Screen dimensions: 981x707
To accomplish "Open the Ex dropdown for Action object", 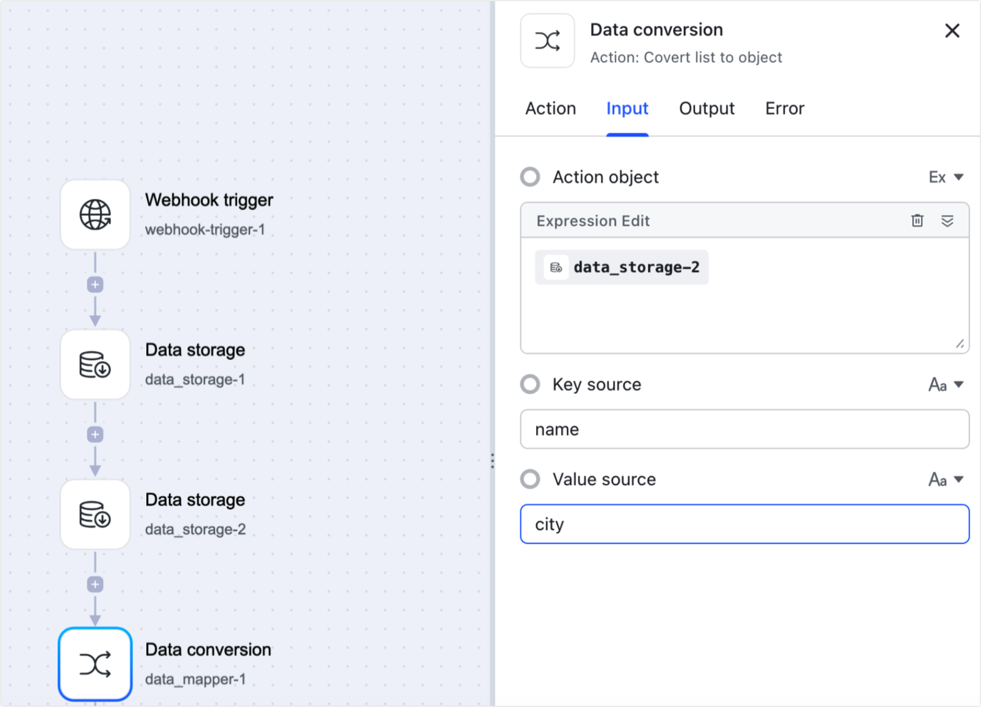I will 946,176.
